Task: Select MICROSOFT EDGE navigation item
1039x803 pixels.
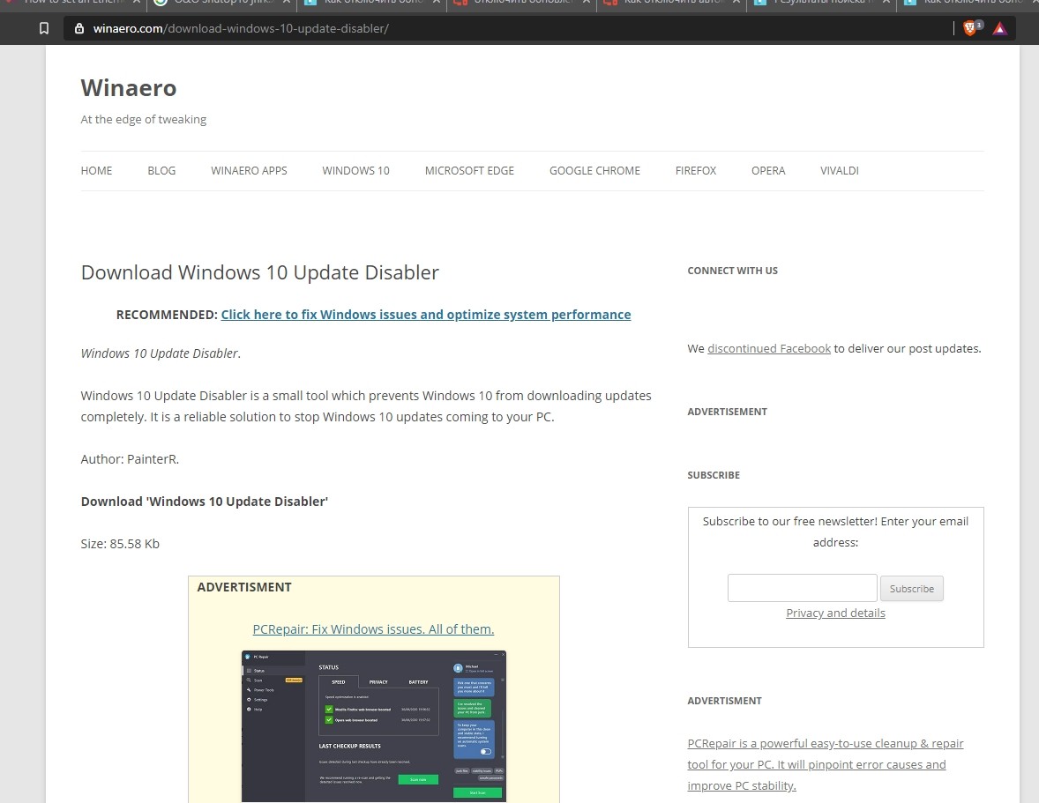Action: click(x=469, y=171)
